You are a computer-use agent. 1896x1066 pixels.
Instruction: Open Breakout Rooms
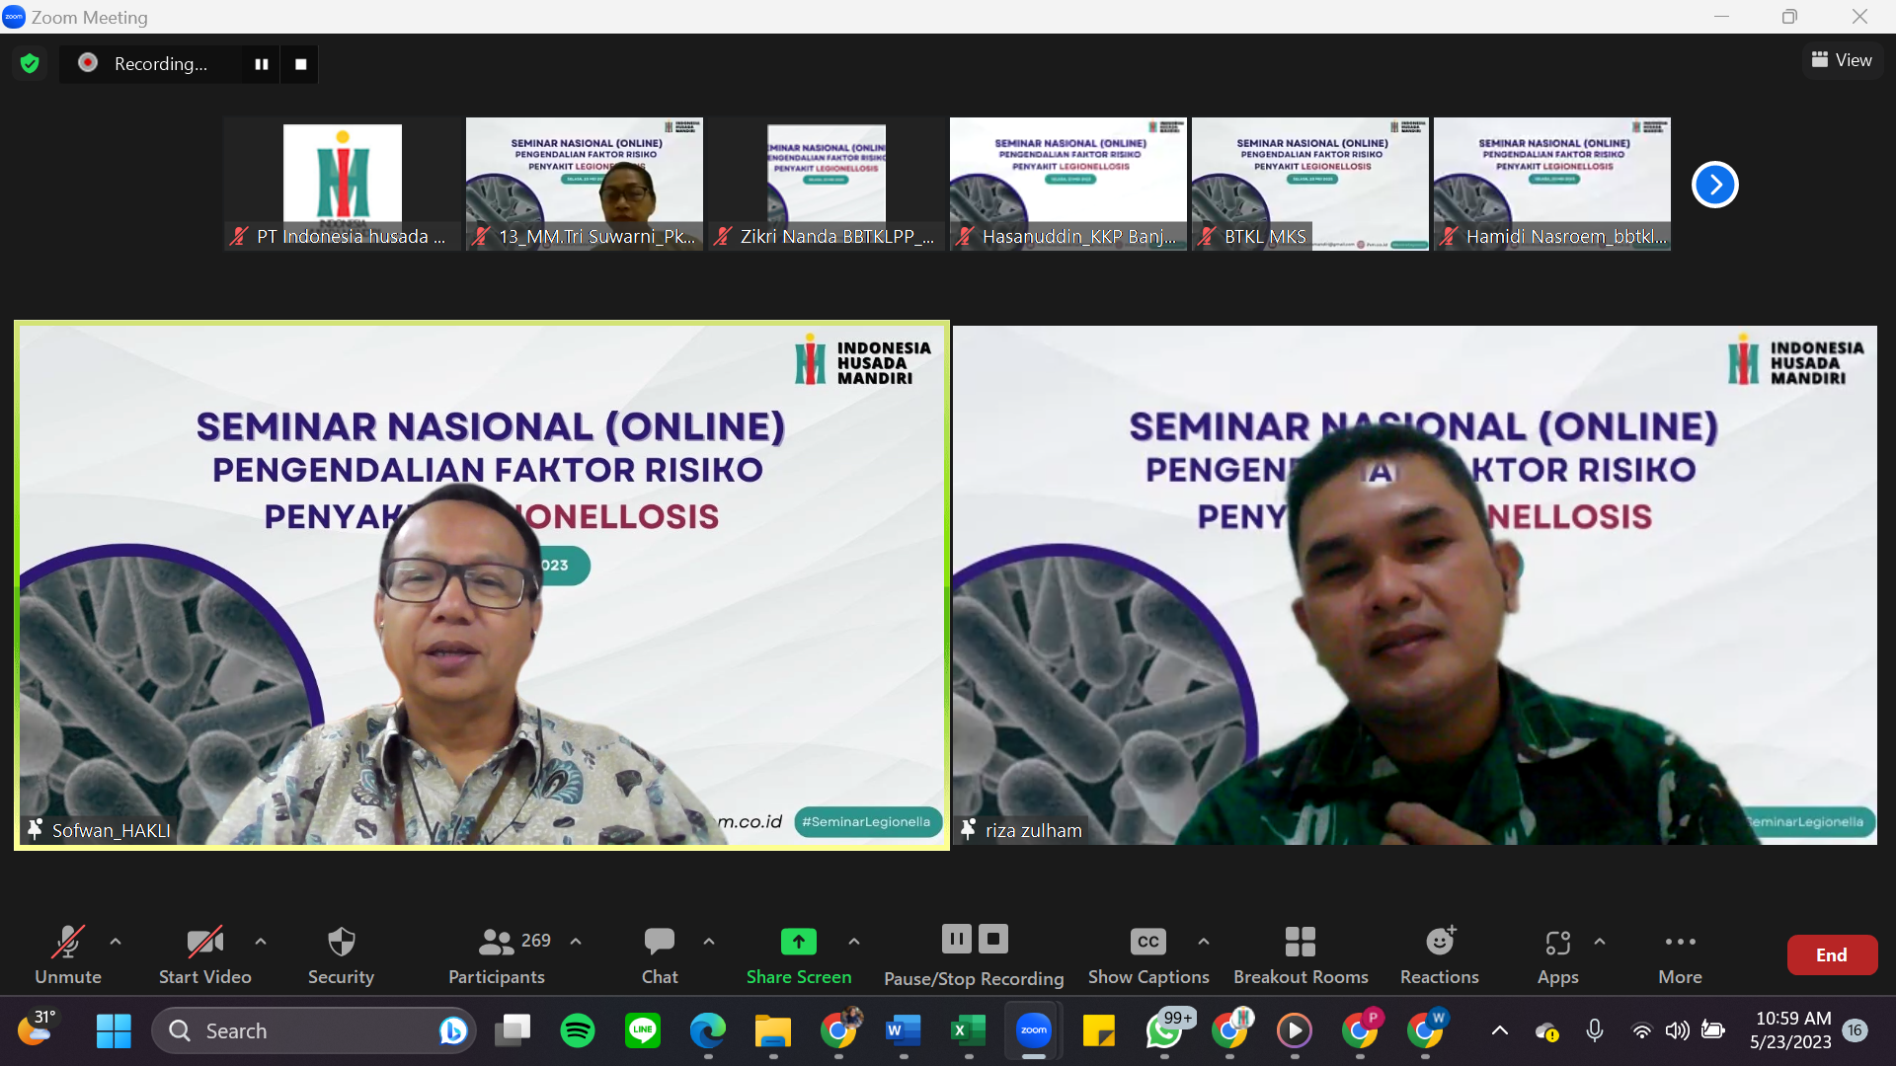coord(1301,954)
